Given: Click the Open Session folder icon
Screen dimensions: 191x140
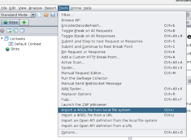Looking at the screenshot, I should [x=46, y=15].
